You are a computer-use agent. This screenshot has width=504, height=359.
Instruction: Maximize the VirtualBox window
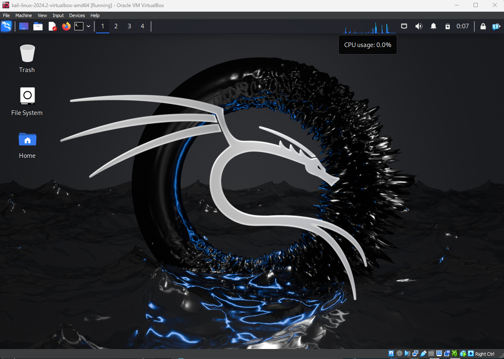click(x=476, y=5)
